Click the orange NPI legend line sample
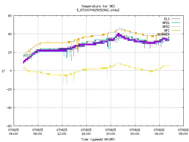The image size is (189, 142). [x=176, y=30]
